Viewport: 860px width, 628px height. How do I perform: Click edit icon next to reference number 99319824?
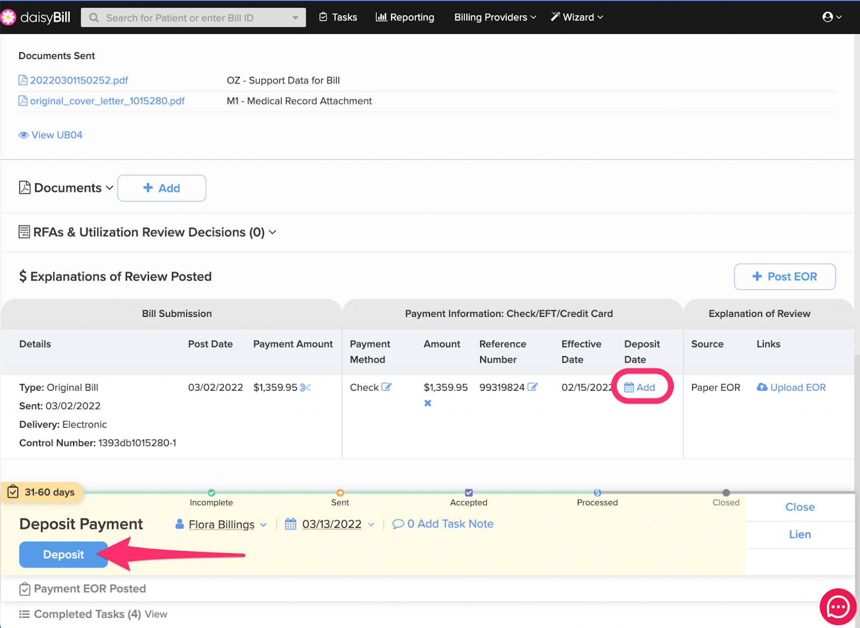[x=532, y=387]
